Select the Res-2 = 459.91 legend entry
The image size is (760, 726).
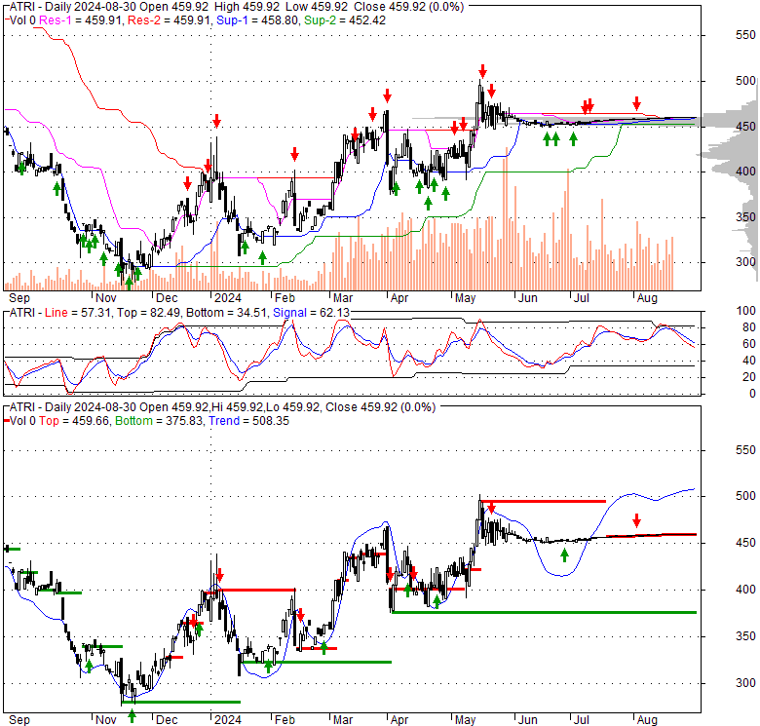170,20
